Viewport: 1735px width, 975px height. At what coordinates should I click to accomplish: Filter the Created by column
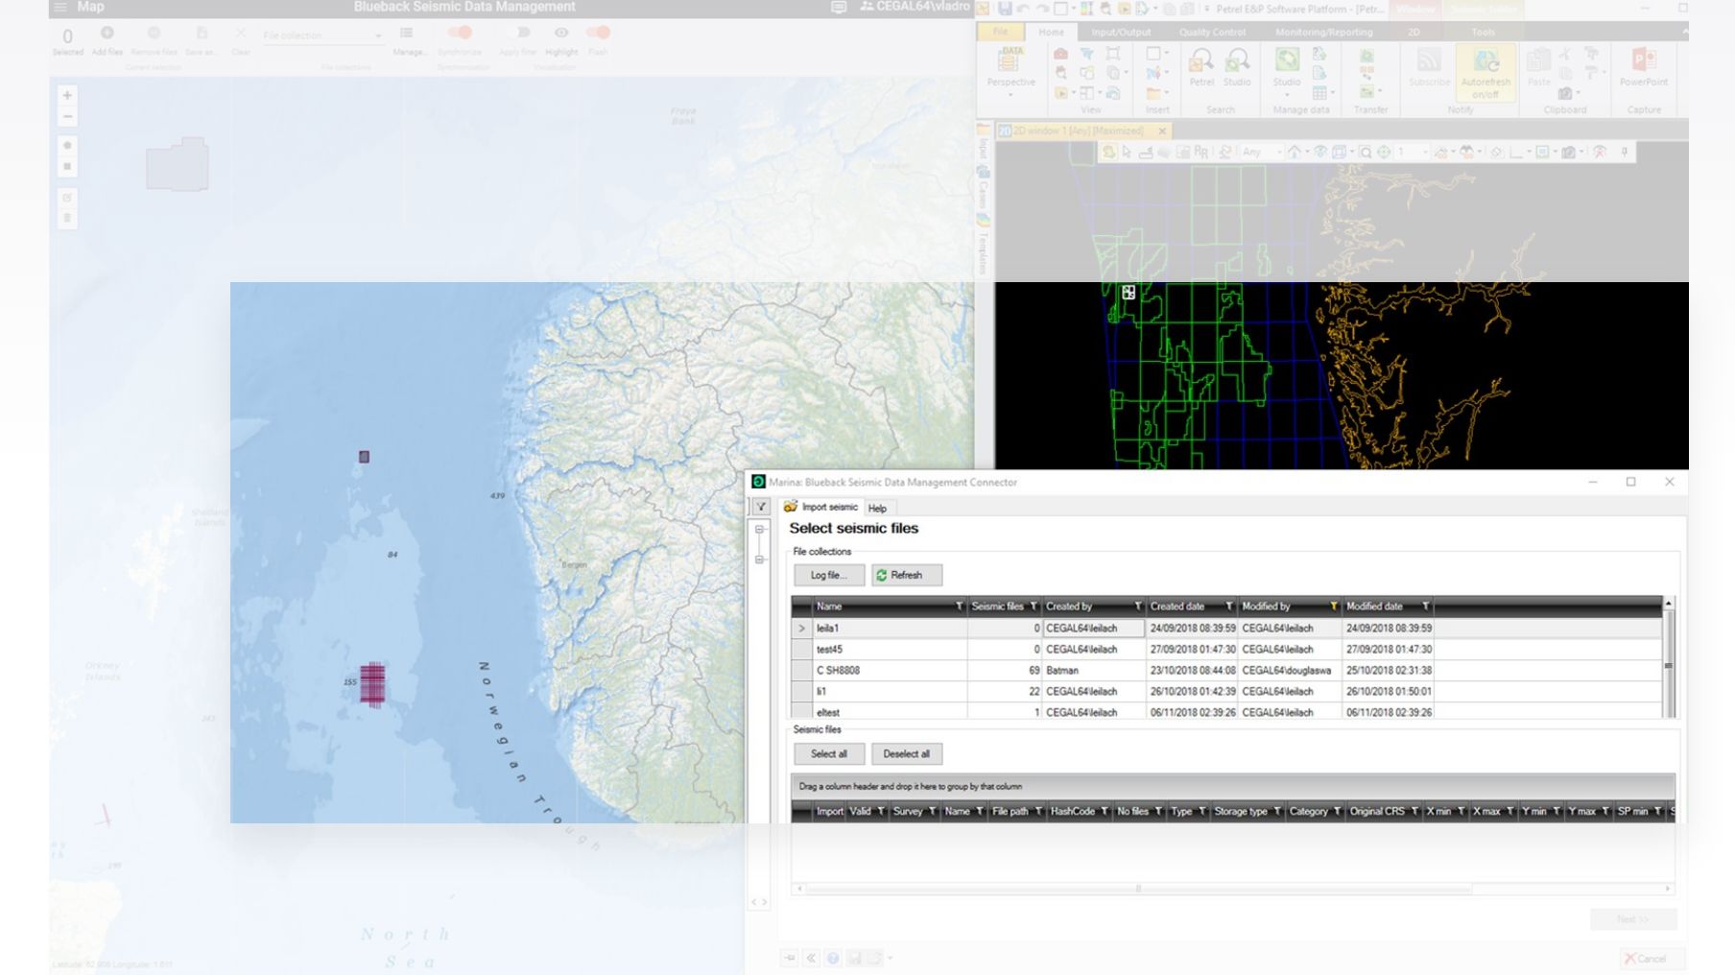pyautogui.click(x=1138, y=606)
